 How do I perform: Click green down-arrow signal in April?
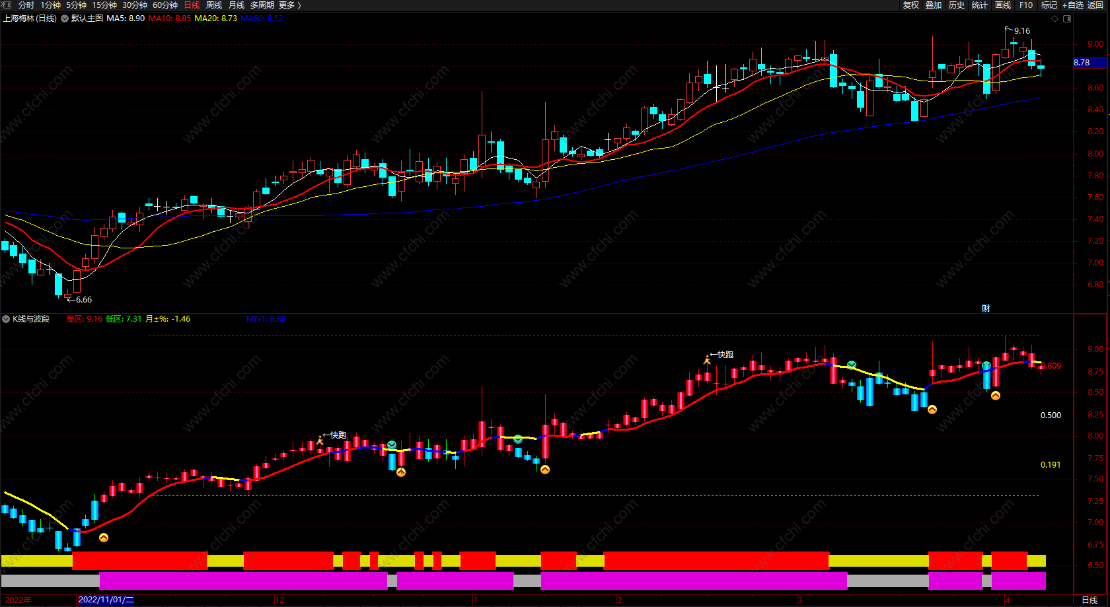click(x=986, y=365)
